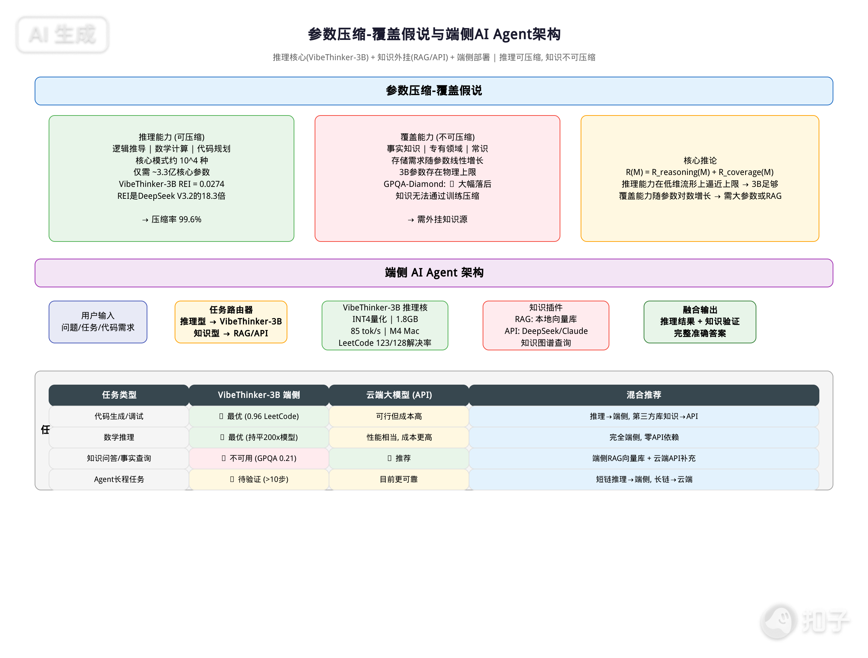This screenshot has width=868, height=658.
Task: Select the "数学推理" row label
Action: (119, 437)
